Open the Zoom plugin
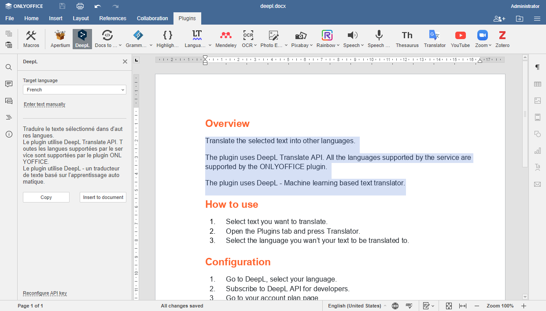The height and width of the screenshot is (311, 546). pos(482,39)
